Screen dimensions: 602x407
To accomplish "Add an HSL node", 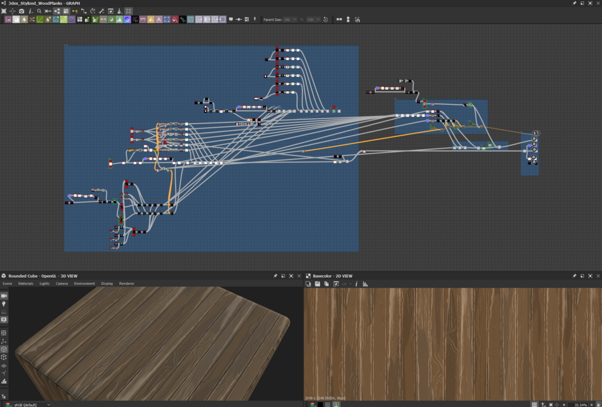I will pos(111,19).
